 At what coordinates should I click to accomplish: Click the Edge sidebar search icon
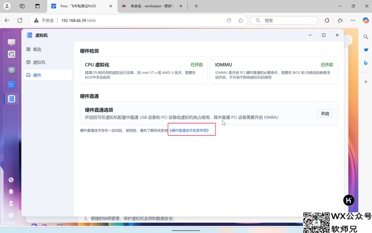coord(365,37)
